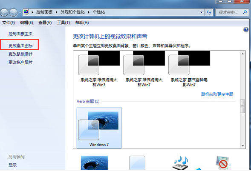The height and width of the screenshot is (171, 251).
Task: Click 联机获取更多主题 link
Action: (217, 94)
